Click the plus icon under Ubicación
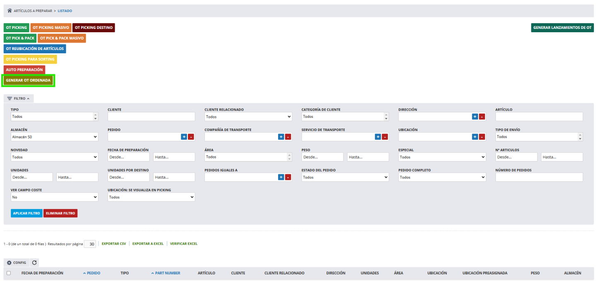The height and width of the screenshot is (281, 596). [x=475, y=137]
